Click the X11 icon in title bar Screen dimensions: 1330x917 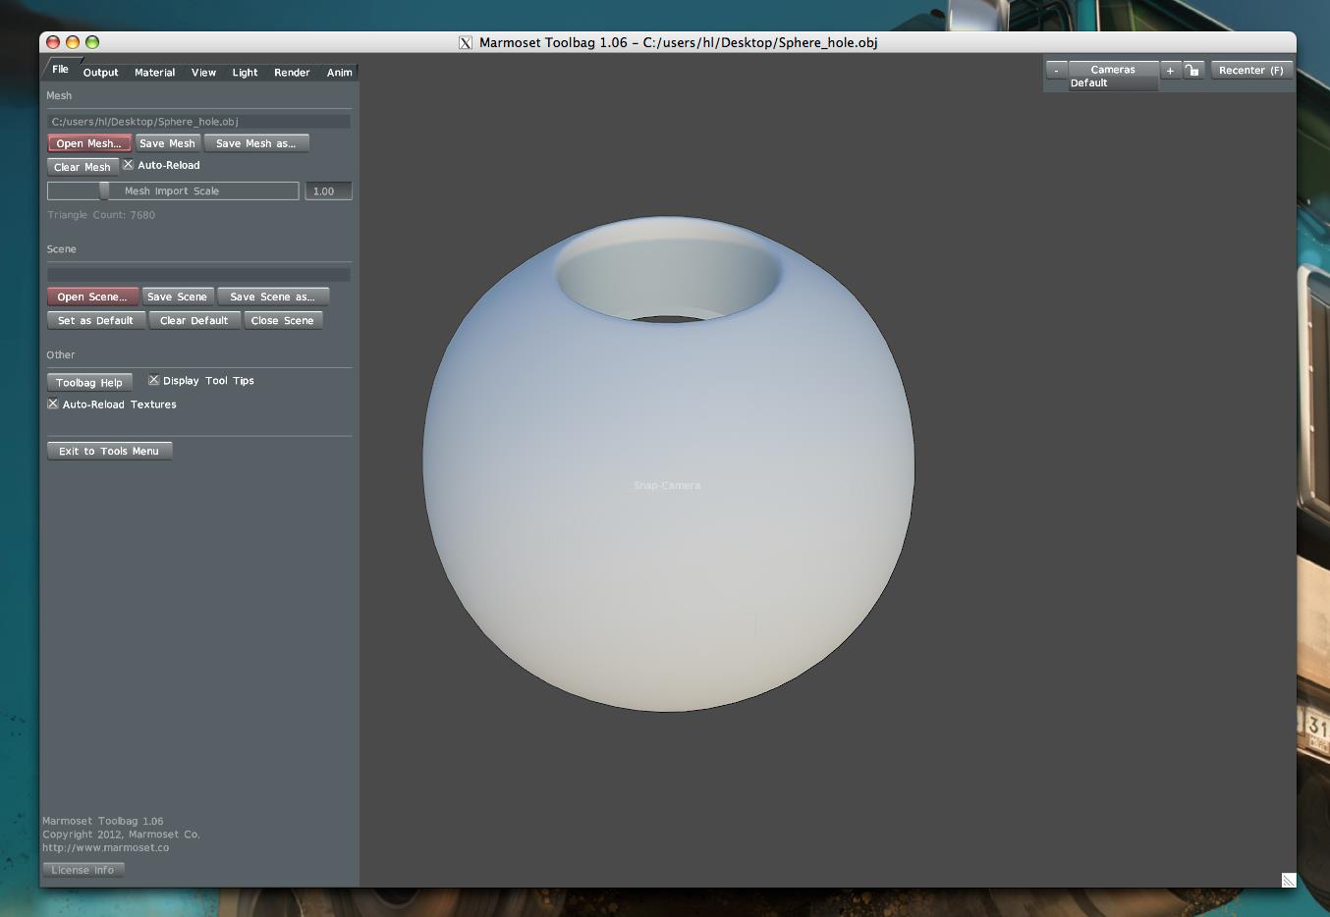[466, 42]
